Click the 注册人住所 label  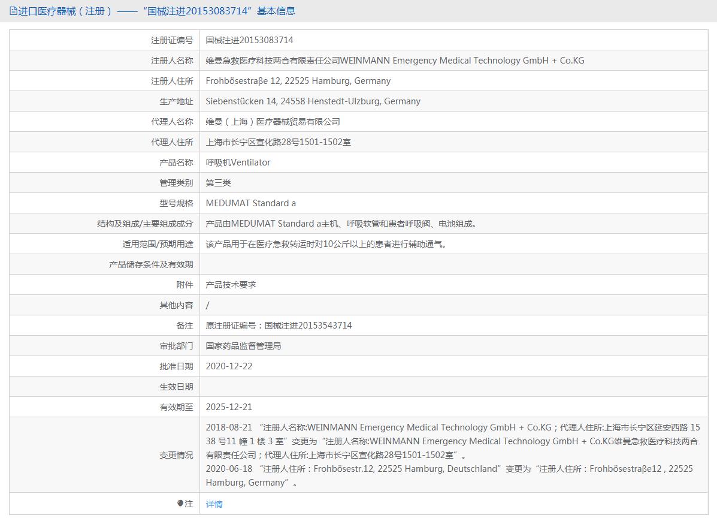point(172,81)
